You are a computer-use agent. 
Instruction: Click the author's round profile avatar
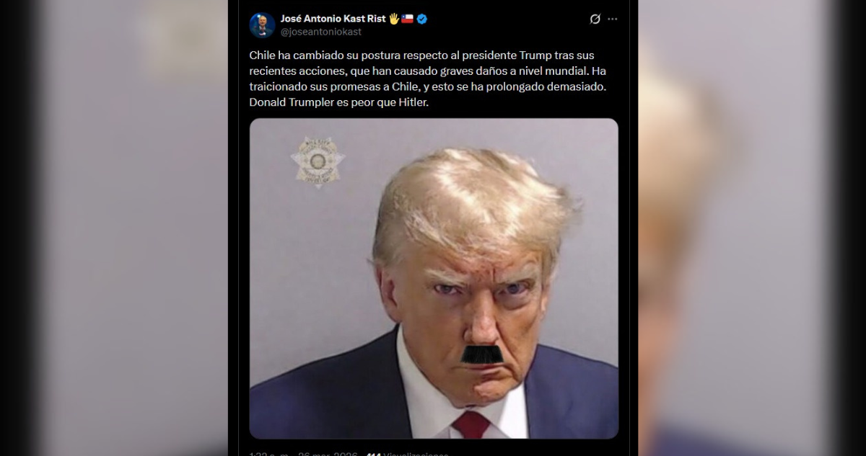pyautogui.click(x=262, y=25)
